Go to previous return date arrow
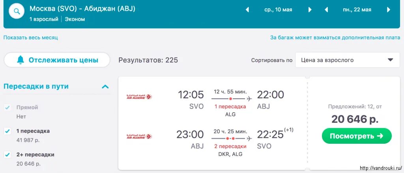 click(x=326, y=10)
